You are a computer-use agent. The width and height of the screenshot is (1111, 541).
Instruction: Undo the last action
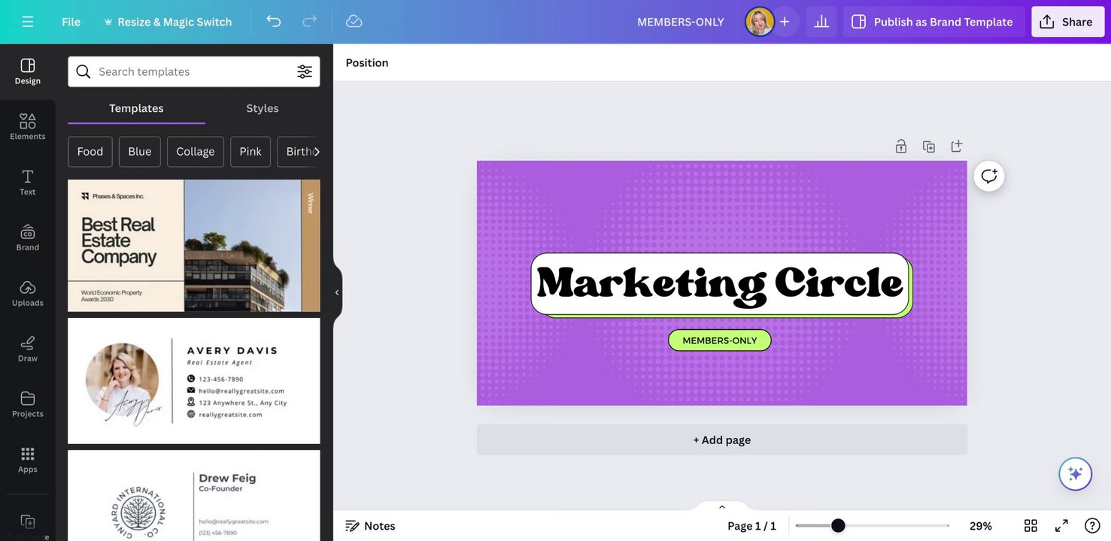click(274, 22)
